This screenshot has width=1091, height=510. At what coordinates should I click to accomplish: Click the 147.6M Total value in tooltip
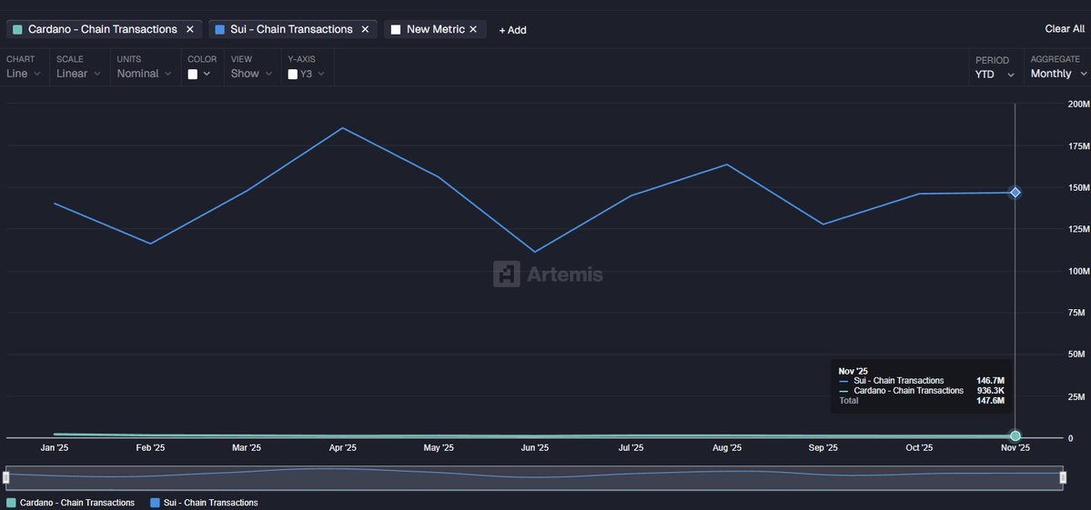point(991,401)
